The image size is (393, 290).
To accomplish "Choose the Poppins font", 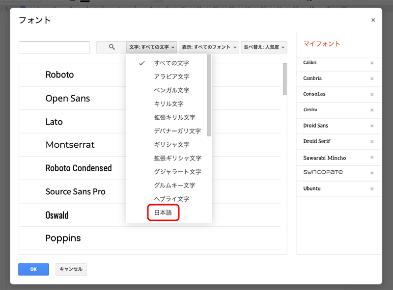I will click(150, 238).
